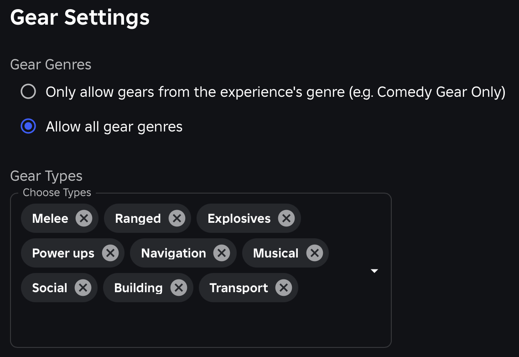This screenshot has height=357, width=519.
Task: Click the Gear Settings heading
Action: tap(80, 17)
